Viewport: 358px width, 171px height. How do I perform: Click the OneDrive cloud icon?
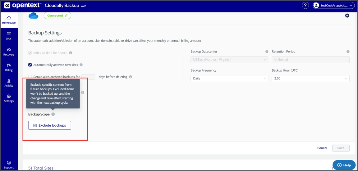click(33, 16)
